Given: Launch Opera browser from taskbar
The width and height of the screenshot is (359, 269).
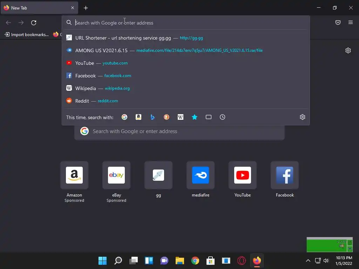Looking at the screenshot, I should (241, 261).
